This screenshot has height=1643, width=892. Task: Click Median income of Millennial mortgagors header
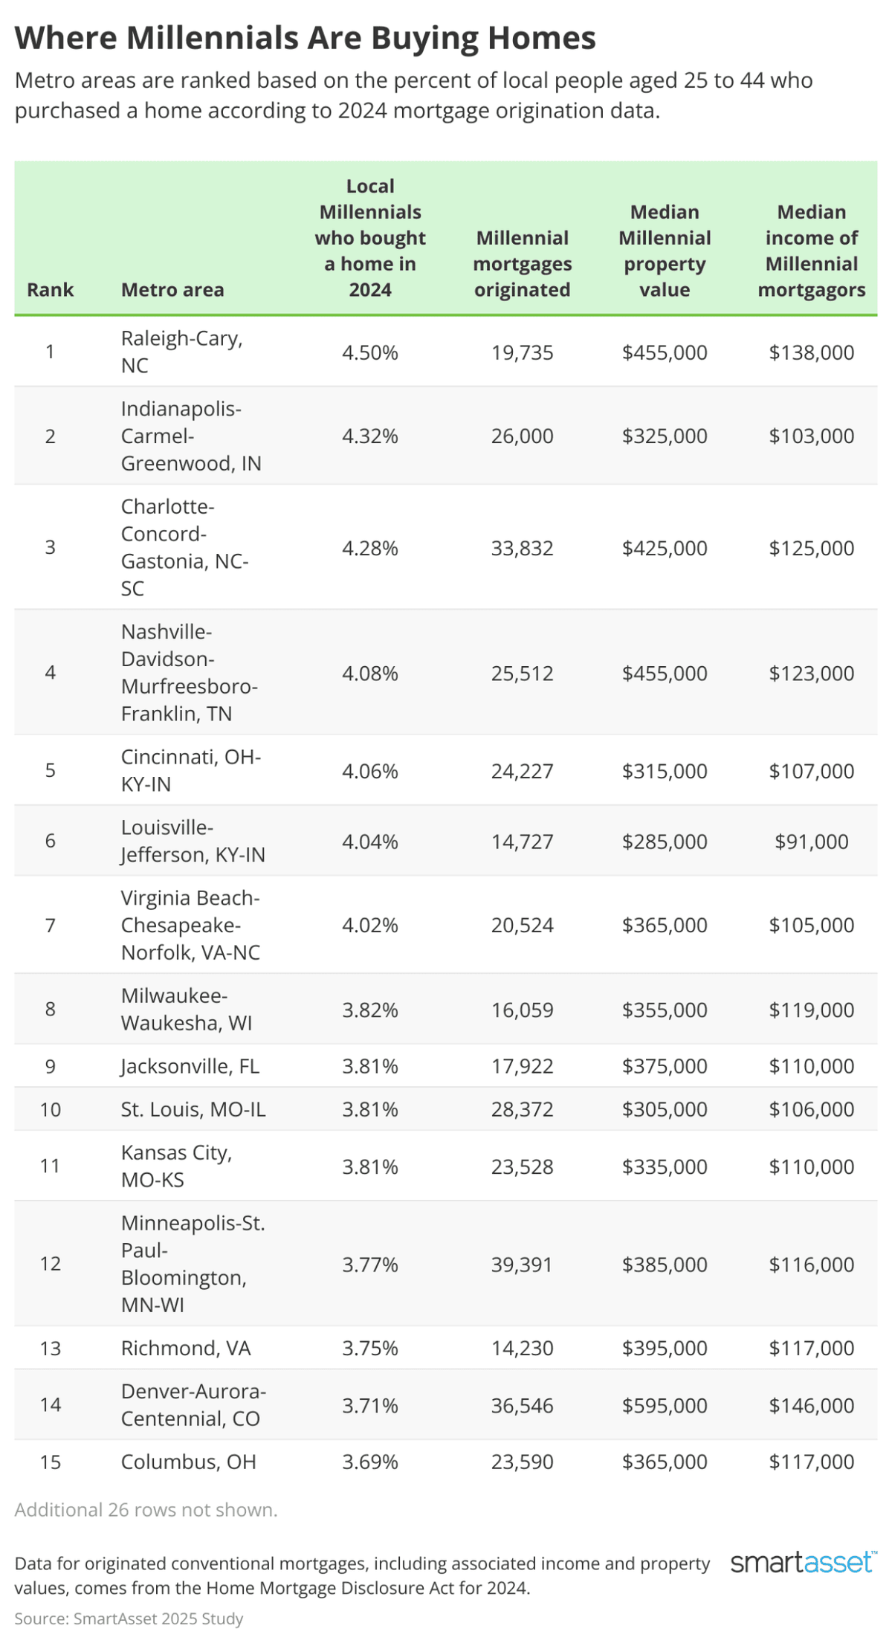click(x=812, y=251)
